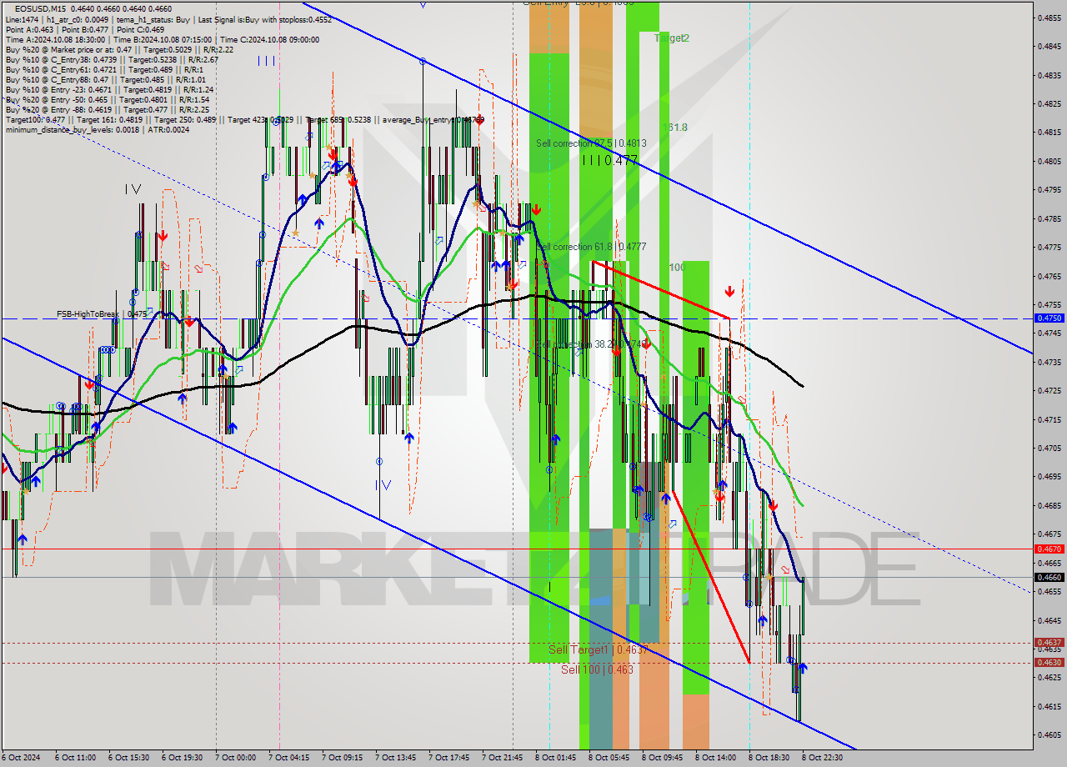Click the 'Sell Target1 | 0.4637' label
Image resolution: width=1067 pixels, height=767 pixels.
pyautogui.click(x=598, y=649)
